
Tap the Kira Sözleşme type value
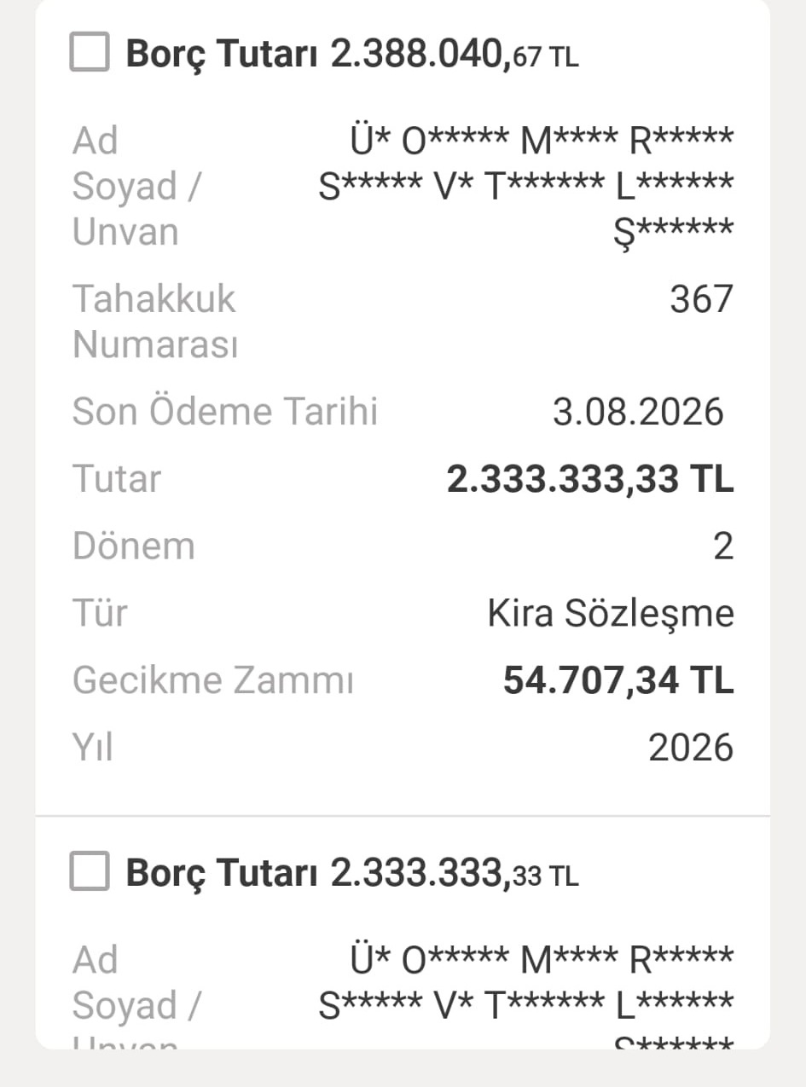pyautogui.click(x=611, y=613)
